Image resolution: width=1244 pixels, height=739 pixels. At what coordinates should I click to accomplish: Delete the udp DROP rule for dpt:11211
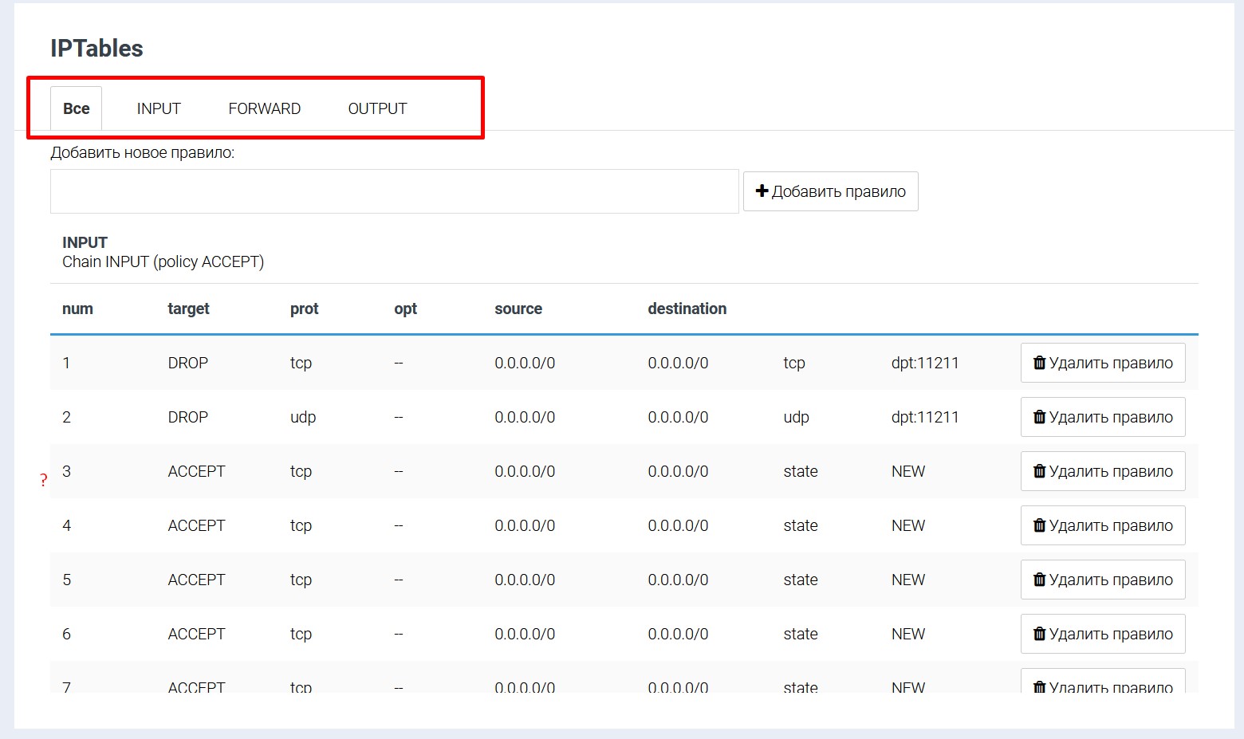[x=1103, y=417]
